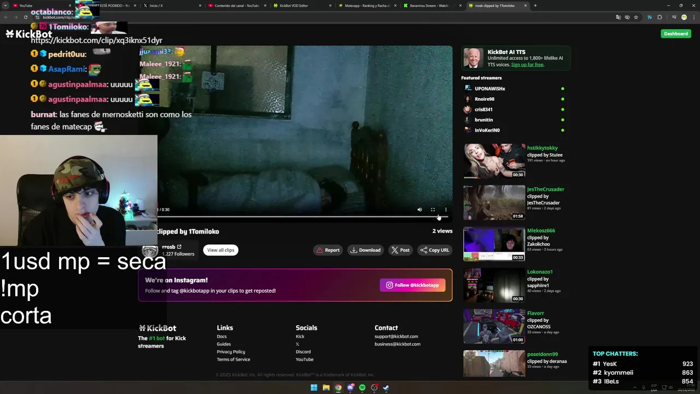This screenshot has width=700, height=394.
Task: Open Spotify from the taskbar
Action: pyautogui.click(x=362, y=387)
